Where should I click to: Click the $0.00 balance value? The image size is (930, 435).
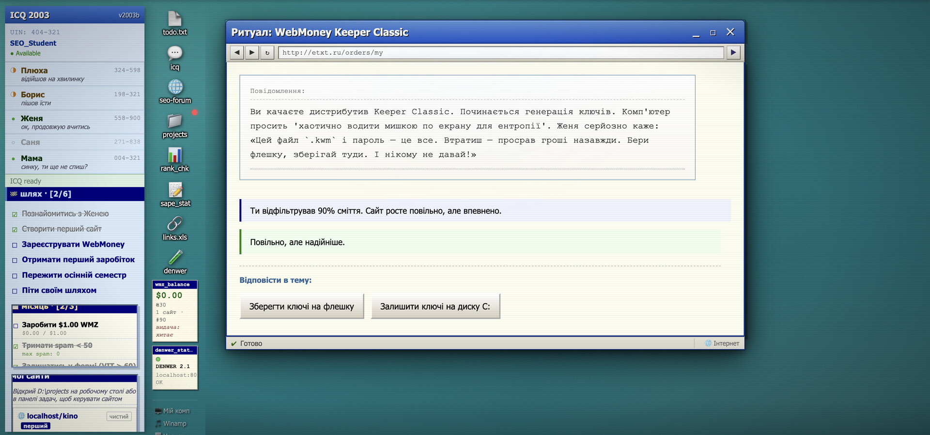click(169, 295)
